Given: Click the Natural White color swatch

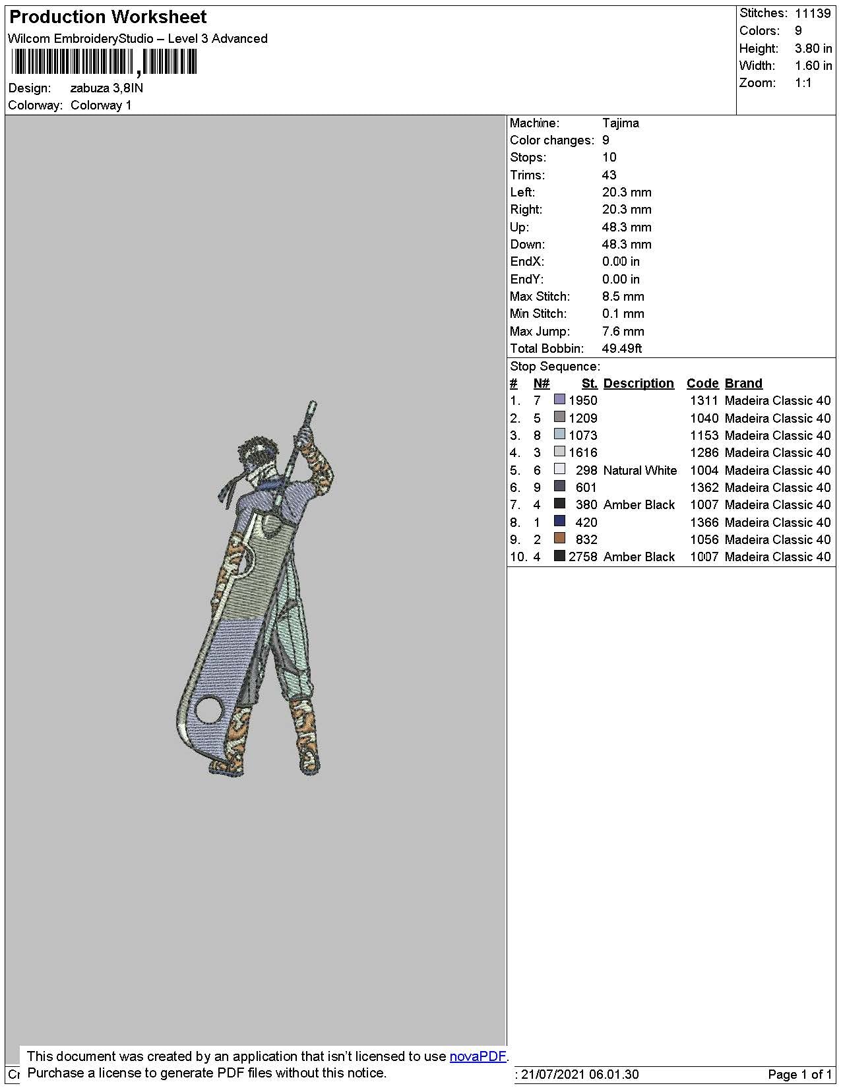Looking at the screenshot, I should point(559,469).
